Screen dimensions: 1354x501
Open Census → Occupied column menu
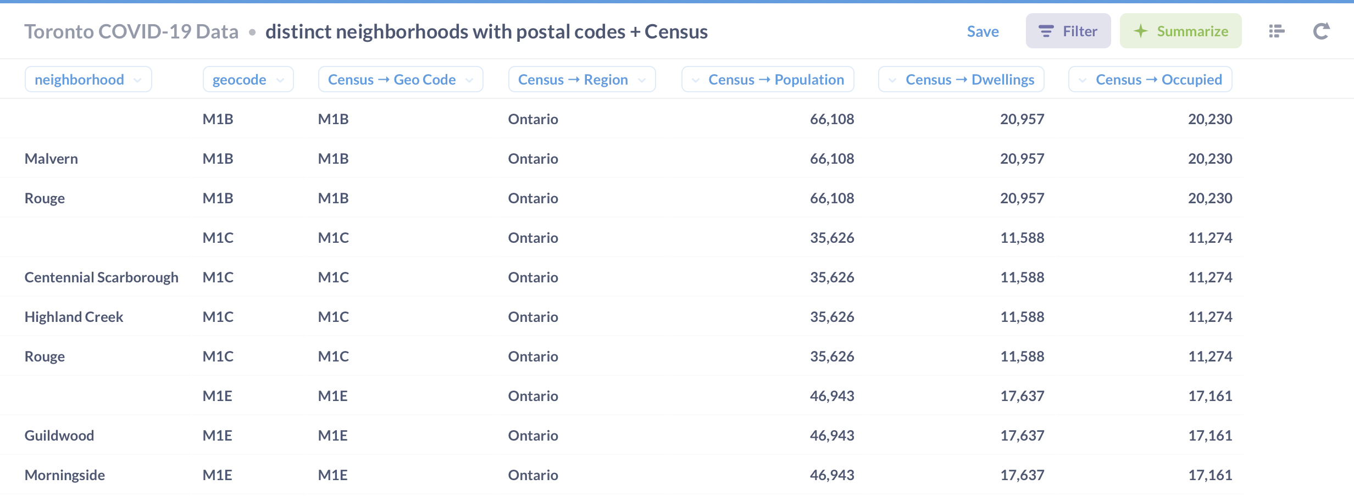(x=1150, y=80)
